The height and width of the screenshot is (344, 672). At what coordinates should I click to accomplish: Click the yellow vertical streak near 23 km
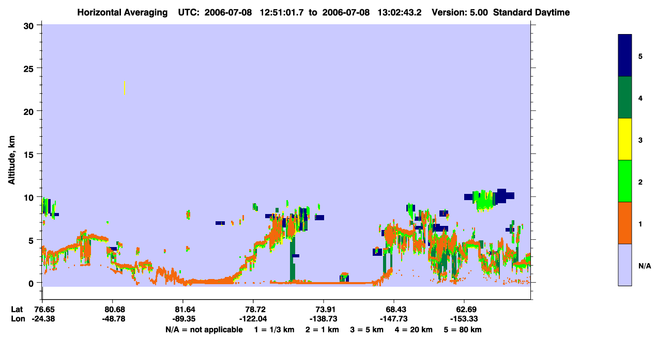pos(125,88)
